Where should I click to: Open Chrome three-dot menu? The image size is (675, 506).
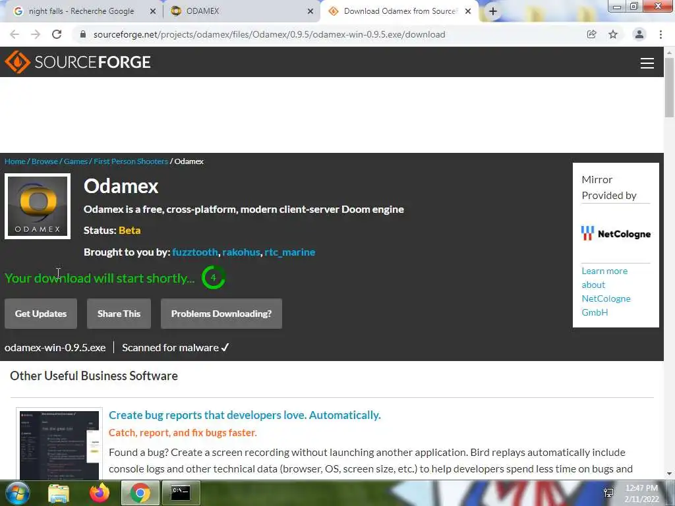(x=660, y=34)
